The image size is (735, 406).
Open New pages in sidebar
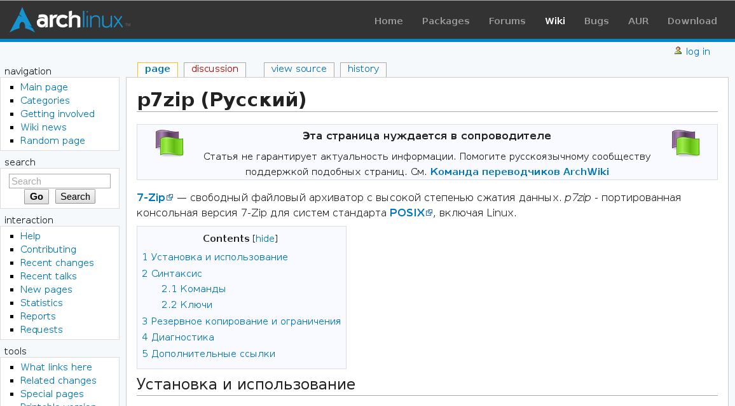[x=46, y=290]
